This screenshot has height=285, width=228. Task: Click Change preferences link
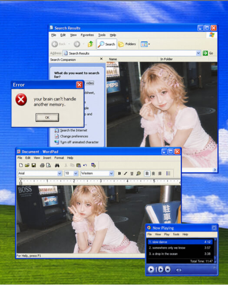[x=74, y=136]
